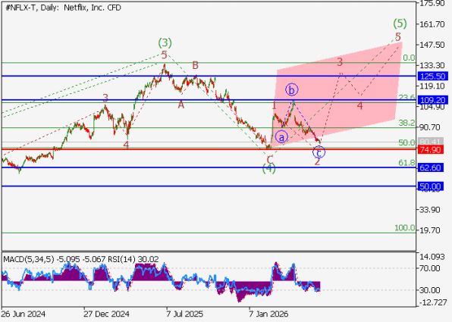Click the wave label A

click(180, 105)
